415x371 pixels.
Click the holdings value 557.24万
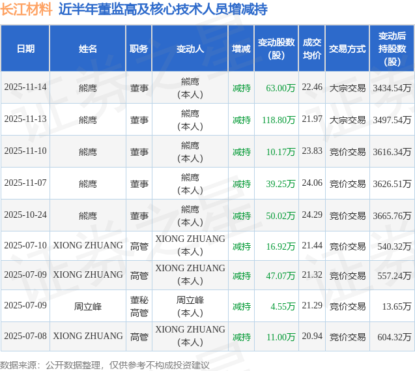tap(394, 276)
